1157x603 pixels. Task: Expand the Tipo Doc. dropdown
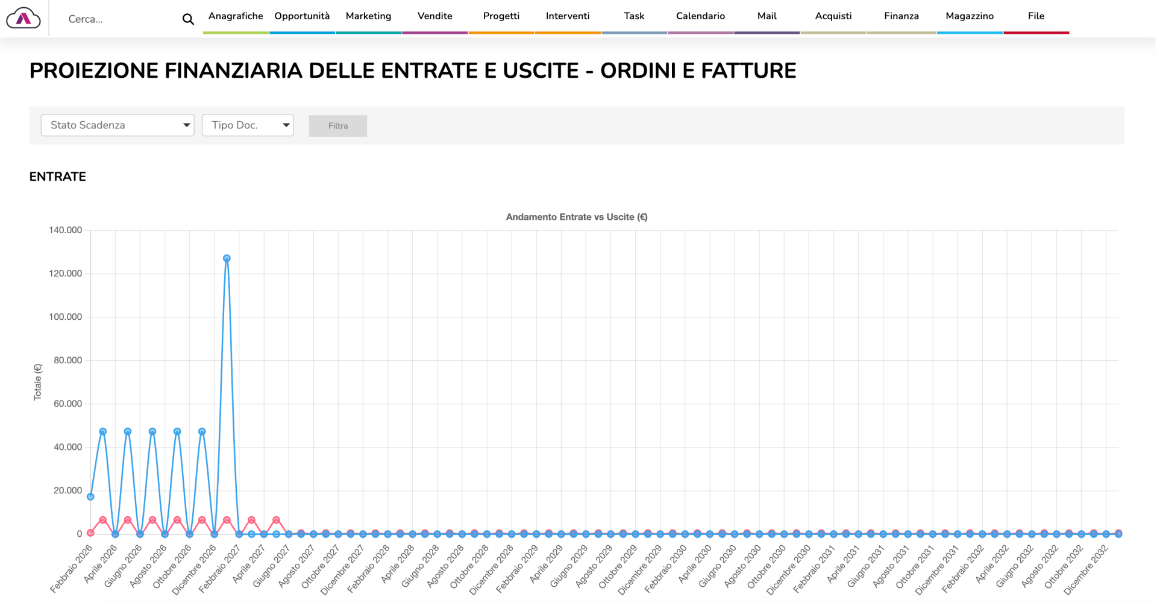coord(248,125)
